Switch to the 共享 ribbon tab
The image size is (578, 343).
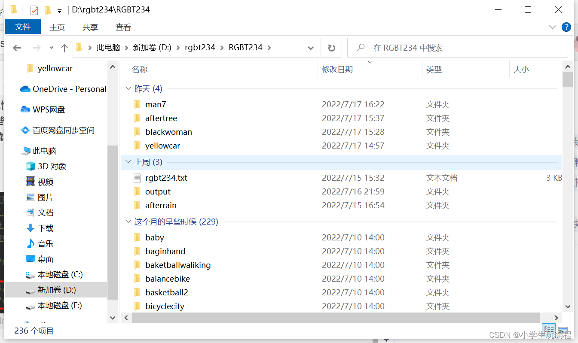(x=90, y=27)
